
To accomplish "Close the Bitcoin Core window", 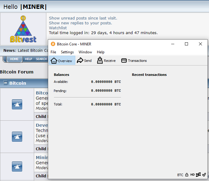I will click(200, 44).
